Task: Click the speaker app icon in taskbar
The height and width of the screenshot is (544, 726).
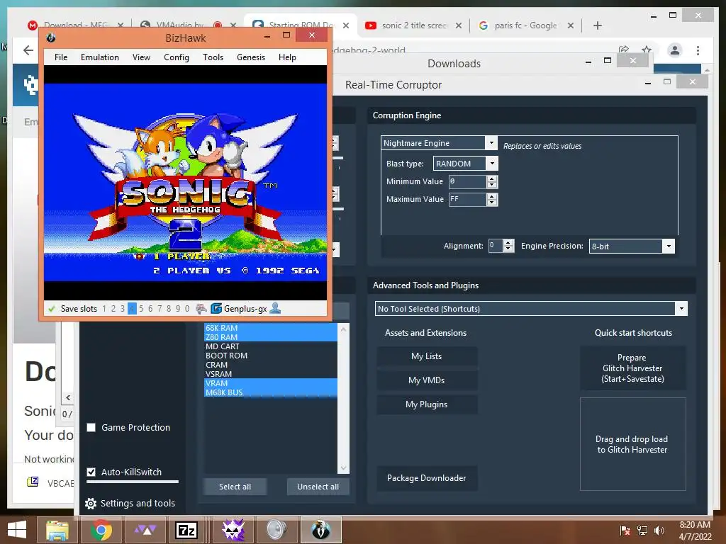Action: tap(277, 530)
